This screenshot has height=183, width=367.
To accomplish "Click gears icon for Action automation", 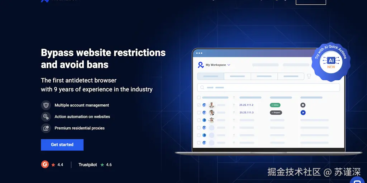I will (x=46, y=117).
